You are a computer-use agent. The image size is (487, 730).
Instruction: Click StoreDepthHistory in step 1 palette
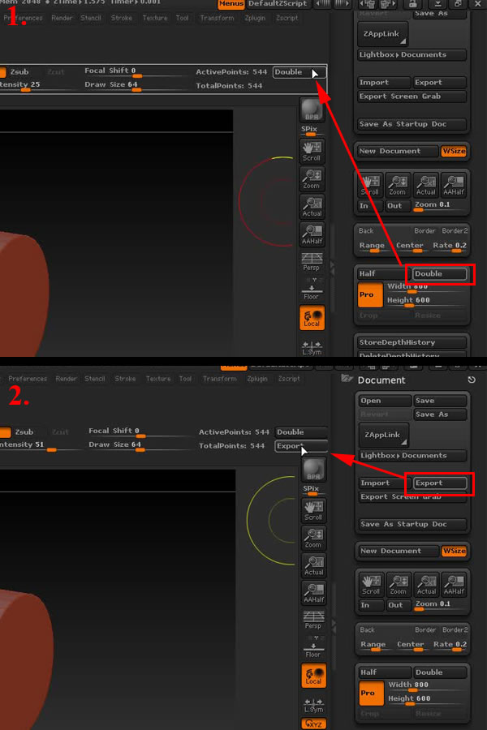[x=412, y=342]
